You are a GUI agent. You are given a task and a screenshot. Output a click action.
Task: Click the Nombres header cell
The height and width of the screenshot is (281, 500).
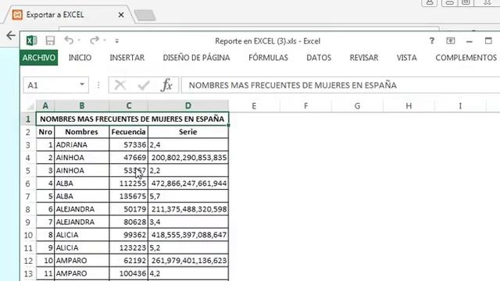tap(81, 132)
